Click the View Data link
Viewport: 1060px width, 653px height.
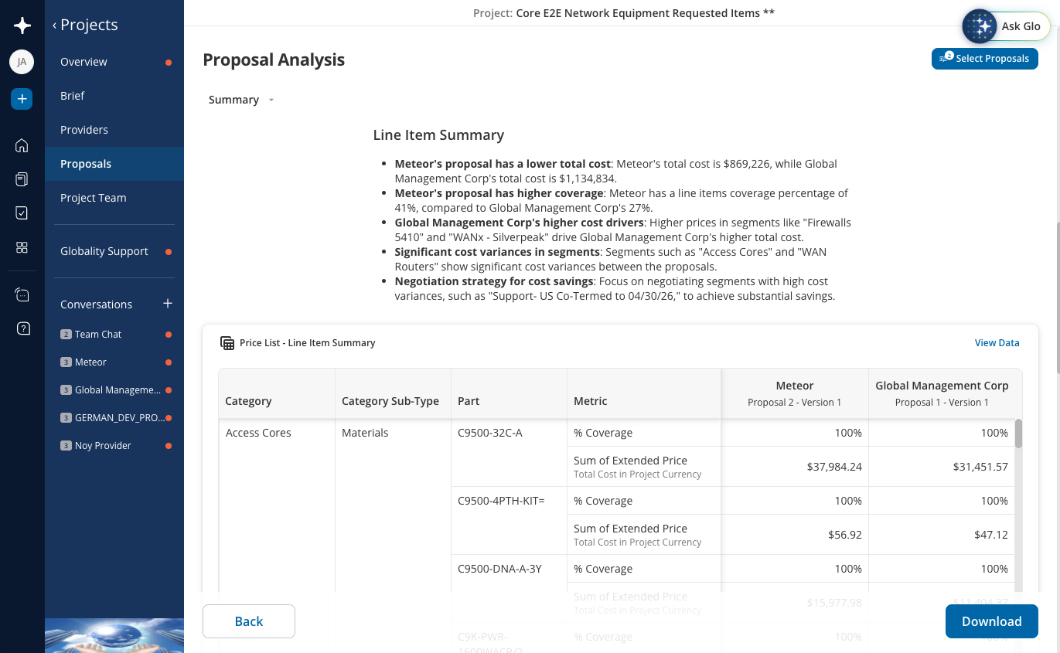click(x=997, y=343)
